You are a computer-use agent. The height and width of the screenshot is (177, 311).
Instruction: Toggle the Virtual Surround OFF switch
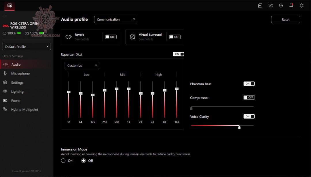(x=175, y=37)
